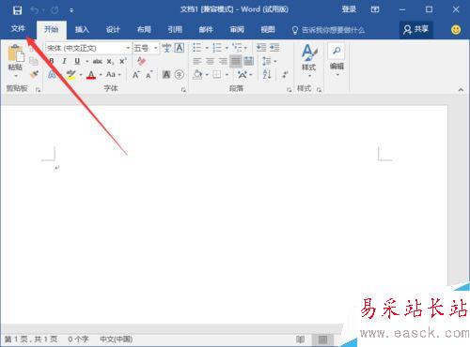The width and height of the screenshot is (470, 347).
Task: Click the decrease indent icon
Action: tap(261, 48)
